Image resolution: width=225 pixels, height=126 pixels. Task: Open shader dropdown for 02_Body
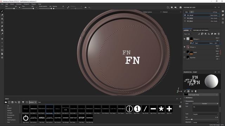(214, 18)
